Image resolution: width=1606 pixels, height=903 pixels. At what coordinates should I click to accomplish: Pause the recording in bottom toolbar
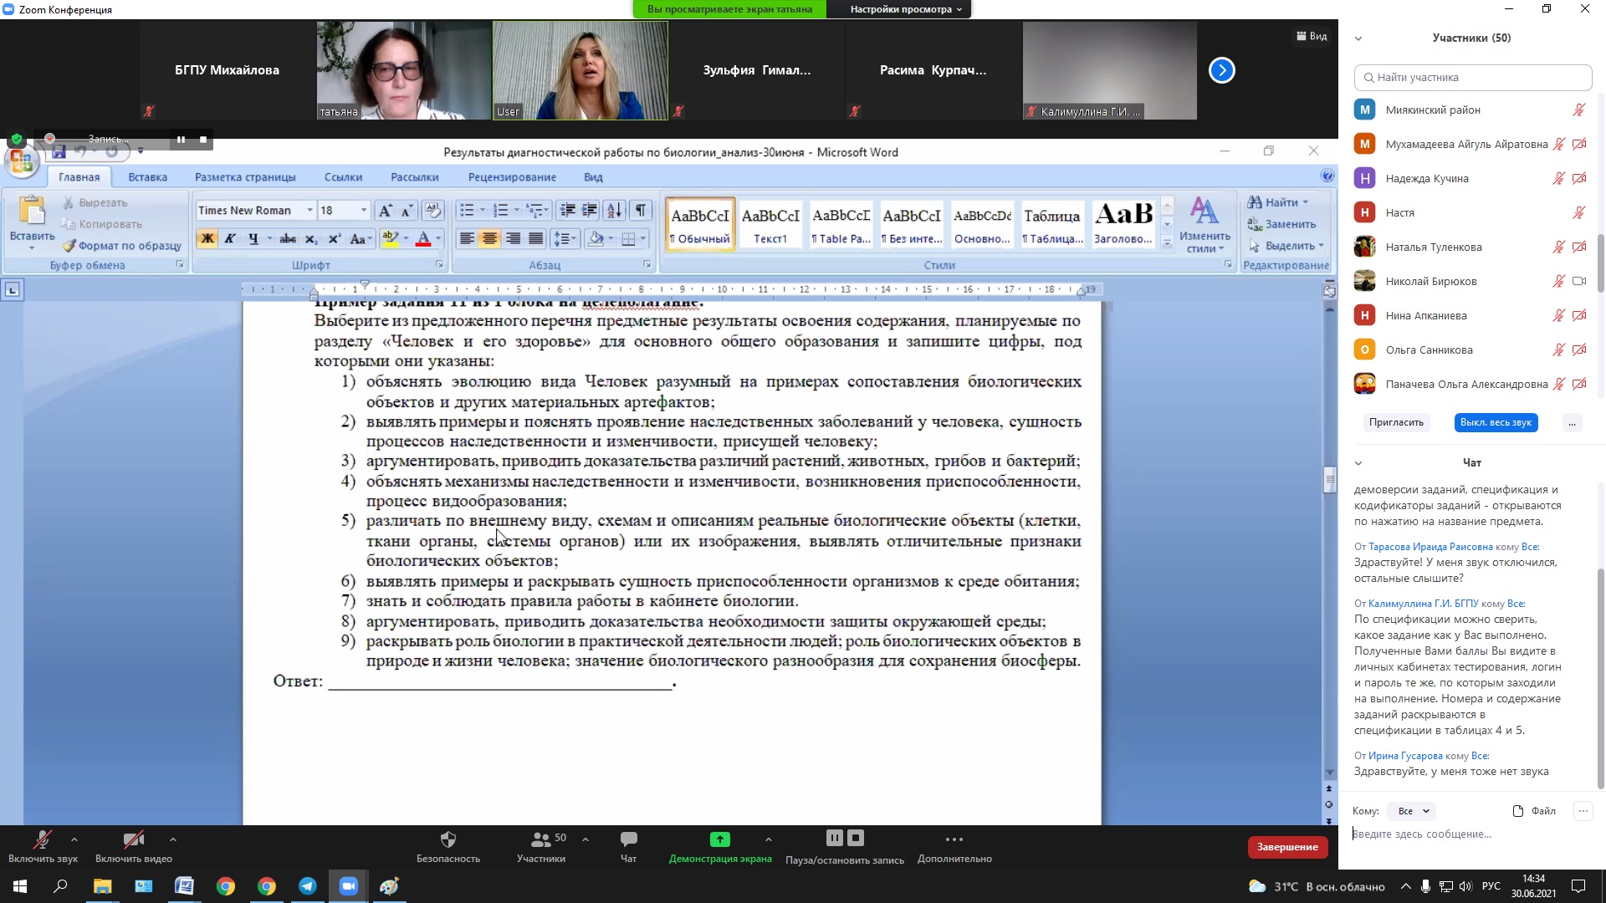pyautogui.click(x=834, y=838)
